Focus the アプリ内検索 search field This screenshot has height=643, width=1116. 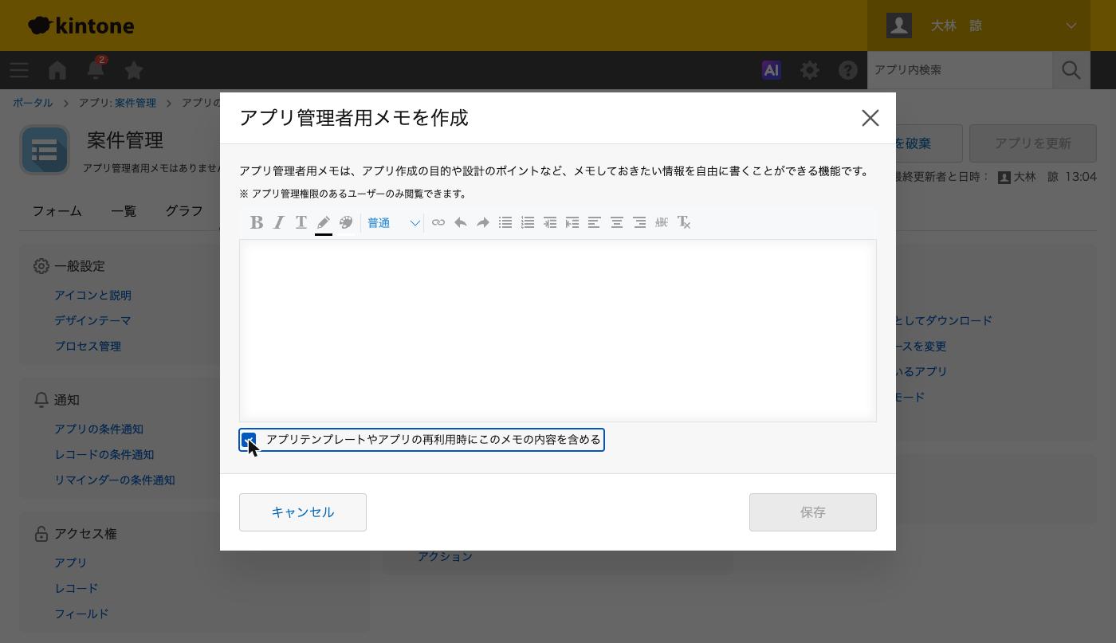click(960, 70)
